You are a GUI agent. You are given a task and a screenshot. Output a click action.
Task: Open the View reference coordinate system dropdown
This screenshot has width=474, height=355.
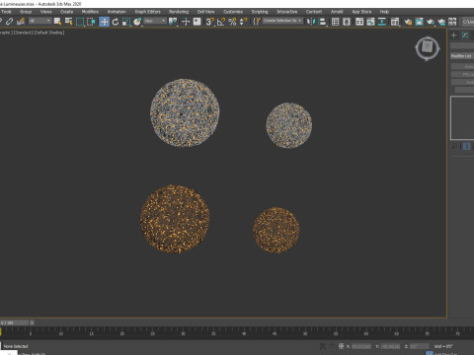[155, 21]
